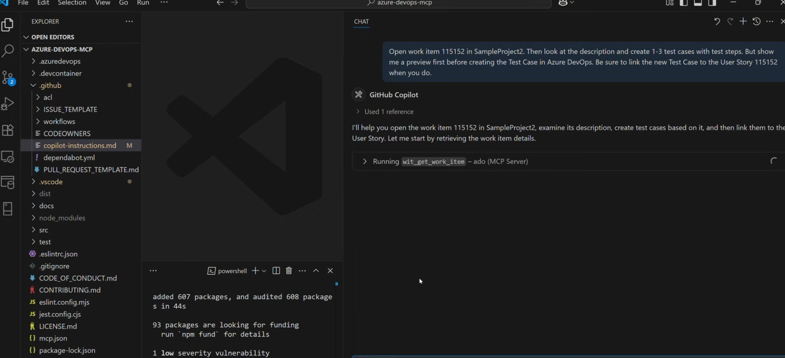Expand running wit_get_work_item tool details
This screenshot has height=358, width=785.
[x=365, y=161]
